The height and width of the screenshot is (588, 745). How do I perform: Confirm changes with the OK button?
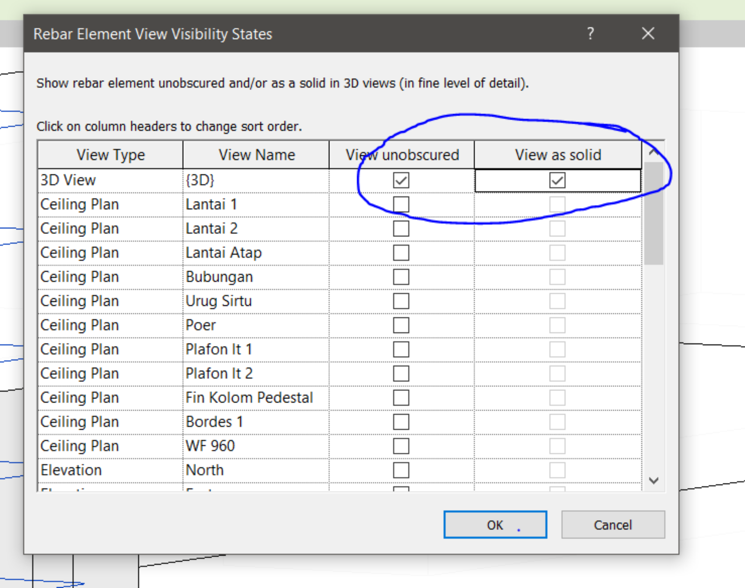(x=496, y=525)
